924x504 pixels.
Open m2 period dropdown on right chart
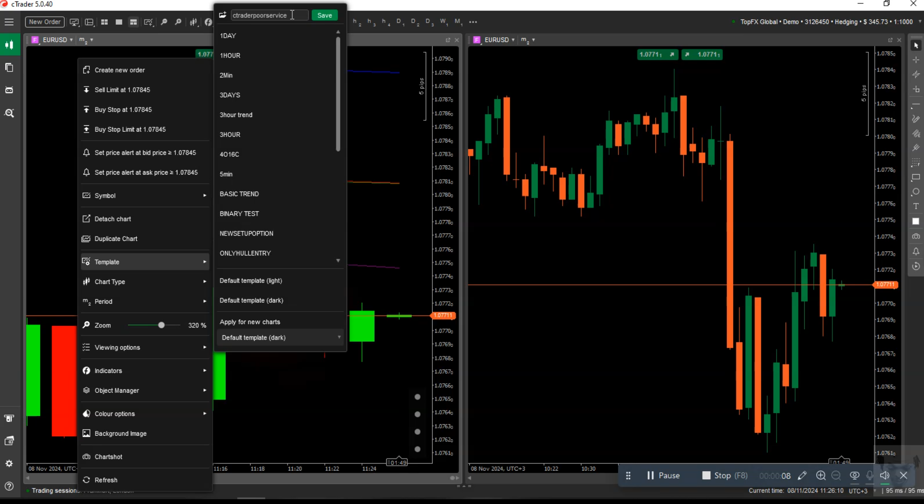click(528, 40)
